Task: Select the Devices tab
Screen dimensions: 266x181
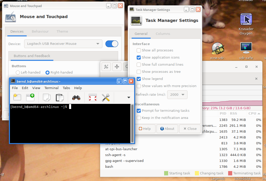Action: coord(17,32)
